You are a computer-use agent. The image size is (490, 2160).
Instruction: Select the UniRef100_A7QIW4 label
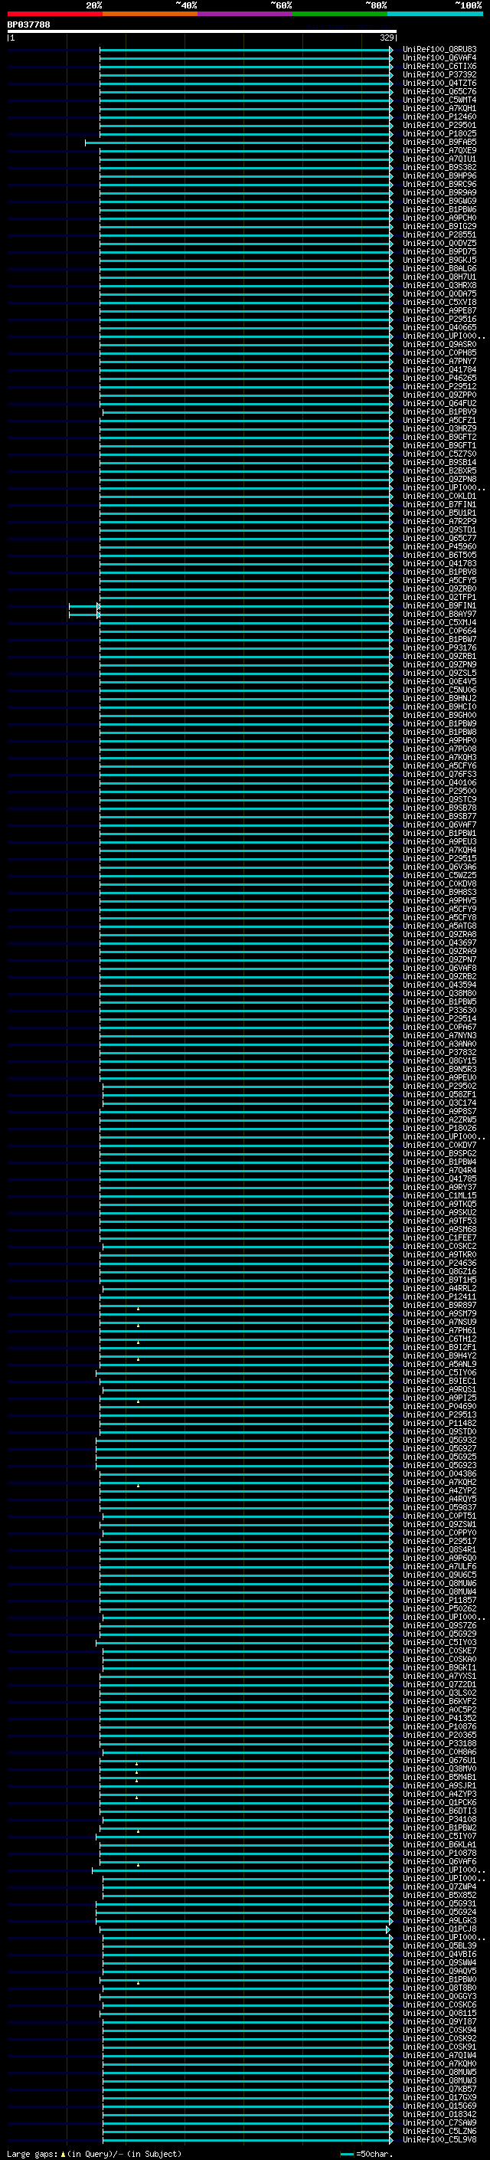click(x=439, y=2055)
